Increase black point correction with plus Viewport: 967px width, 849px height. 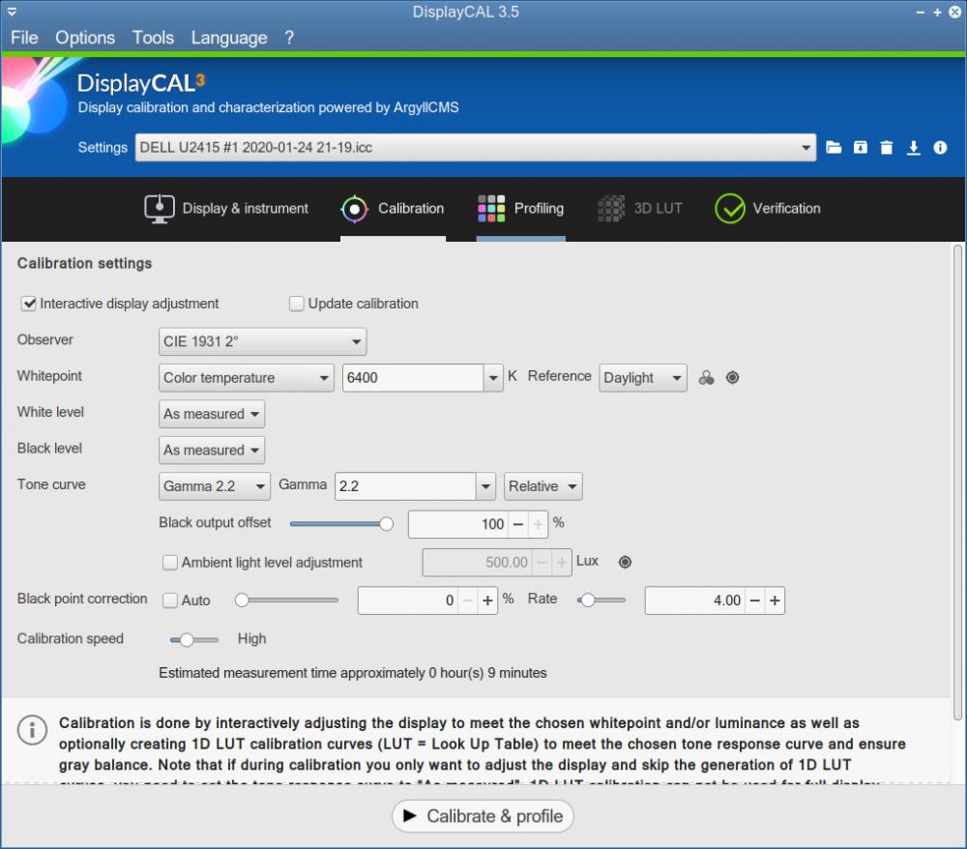pyautogui.click(x=487, y=600)
